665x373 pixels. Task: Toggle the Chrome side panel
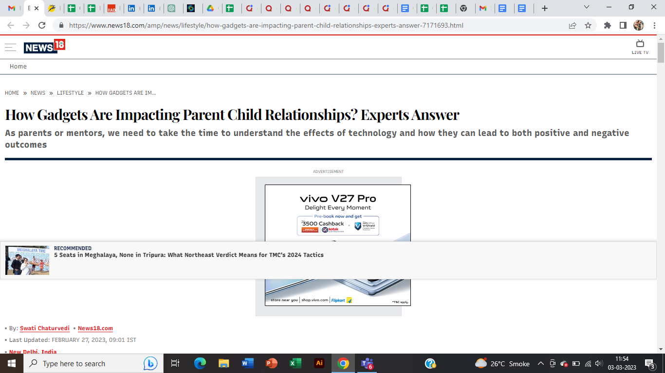click(623, 25)
